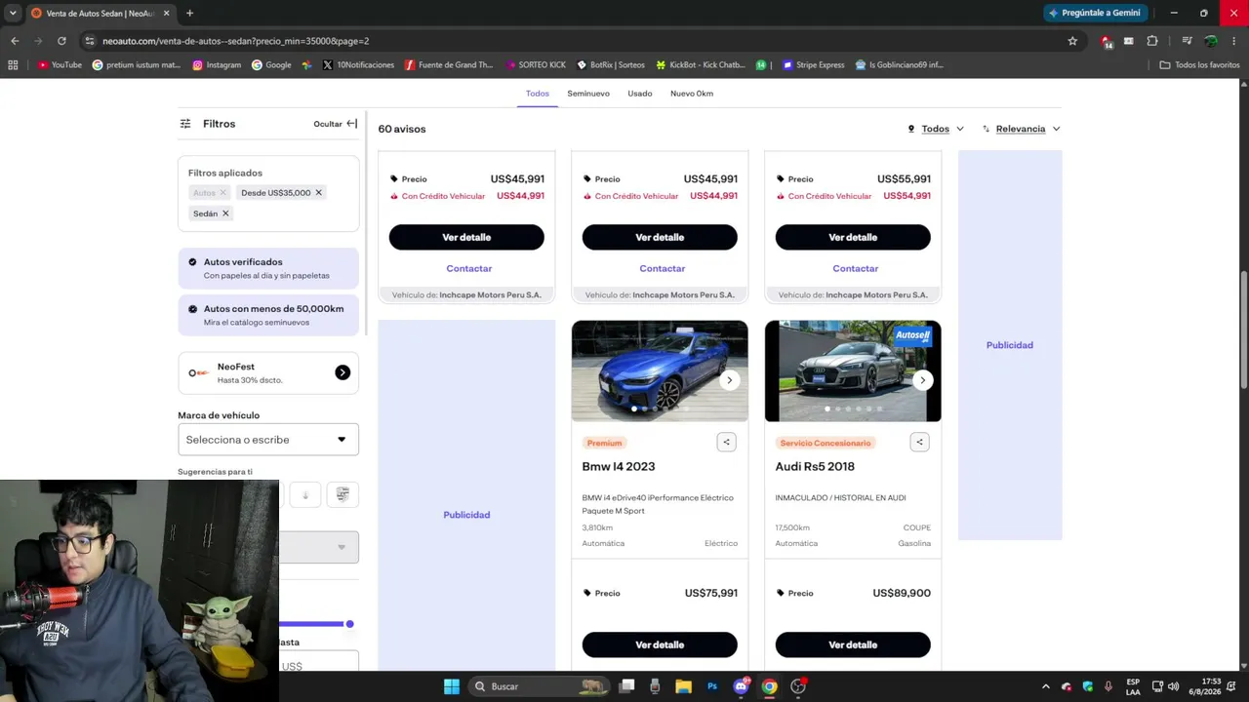The image size is (1249, 702).
Task: Click Pregúntale a Gemini button
Action: (x=1094, y=13)
